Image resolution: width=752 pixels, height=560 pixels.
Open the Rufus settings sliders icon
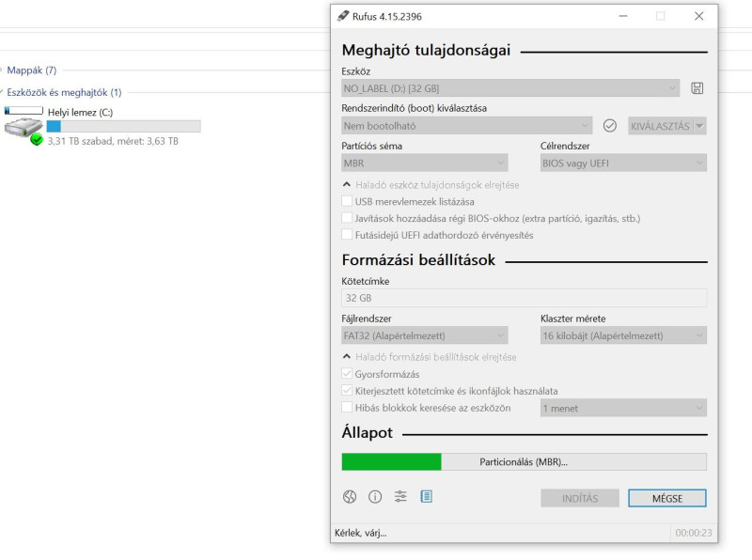click(400, 497)
